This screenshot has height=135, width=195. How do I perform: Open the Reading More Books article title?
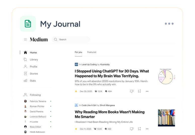110,114
